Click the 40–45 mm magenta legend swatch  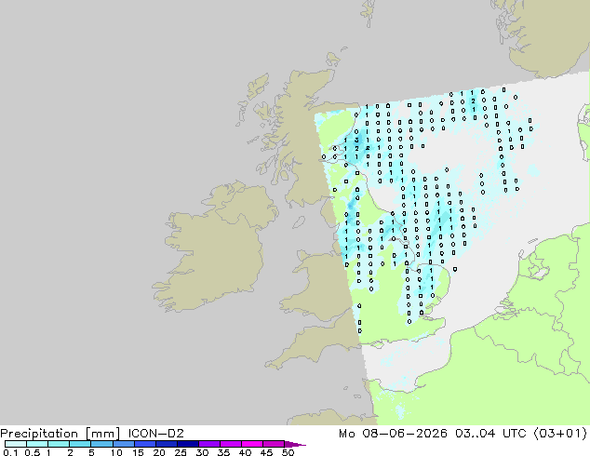pyautogui.click(x=252, y=444)
